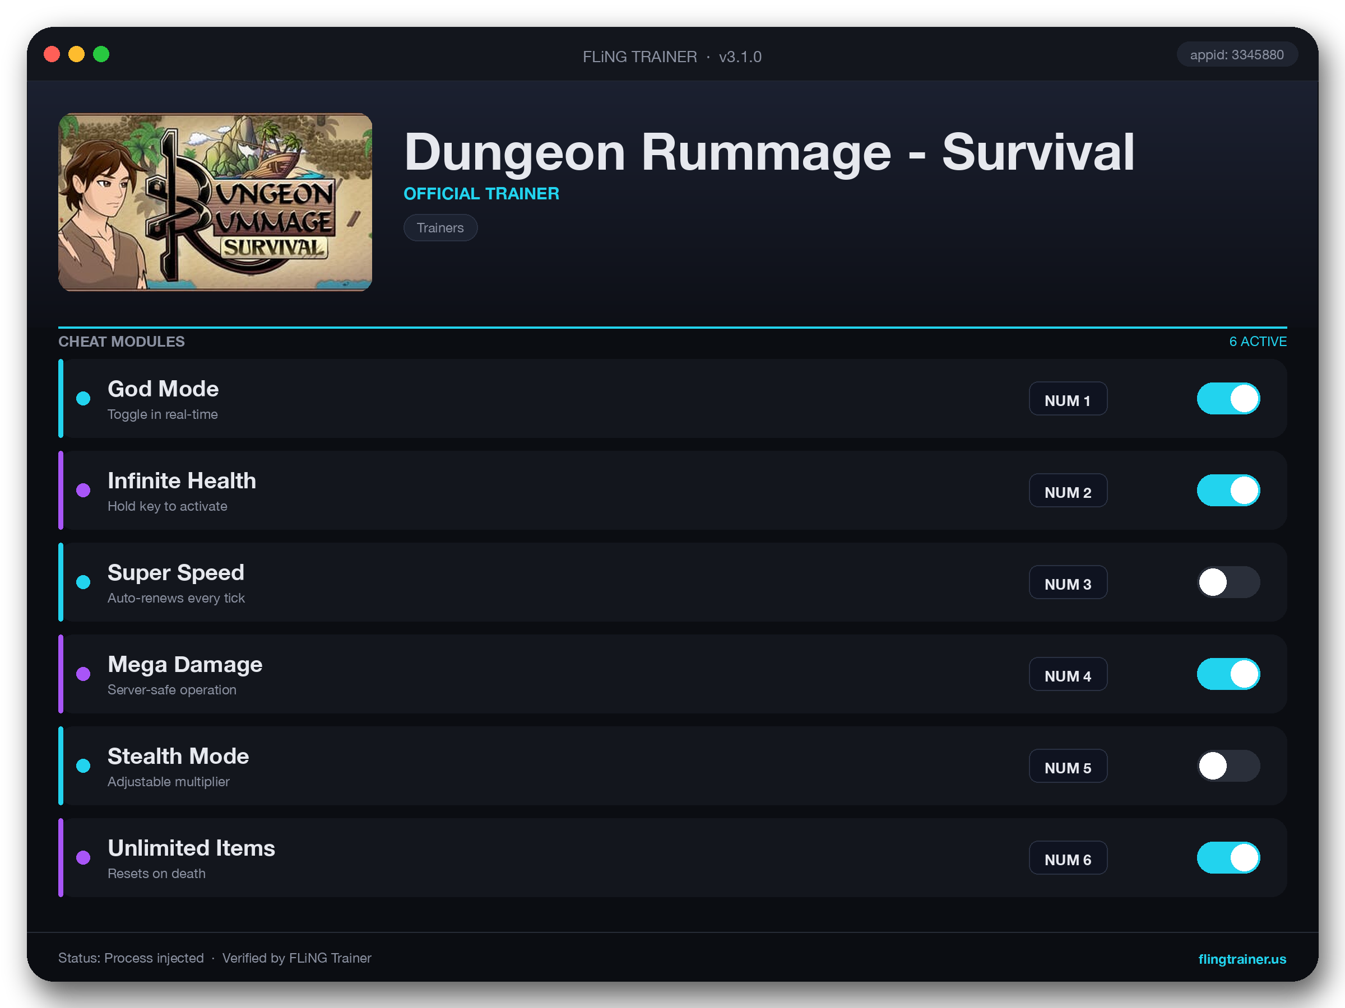Image resolution: width=1345 pixels, height=1008 pixels.
Task: Select the NUM 5 hotkey button
Action: pos(1068,766)
